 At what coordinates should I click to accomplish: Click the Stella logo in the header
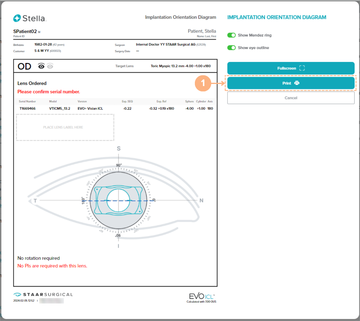(x=30, y=18)
